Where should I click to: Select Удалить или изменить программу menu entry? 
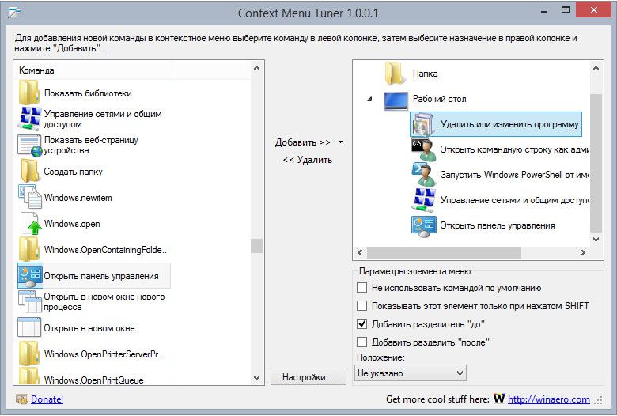click(x=496, y=124)
